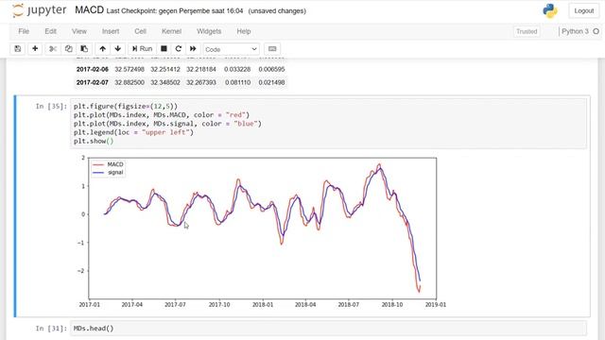The image size is (605, 340).
Task: Click cell value 32.882500
Action: pyautogui.click(x=130, y=82)
